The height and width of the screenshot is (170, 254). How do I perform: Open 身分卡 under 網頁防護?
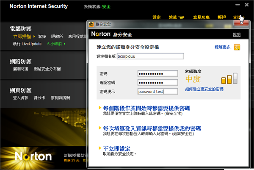pyautogui.click(x=39, y=98)
